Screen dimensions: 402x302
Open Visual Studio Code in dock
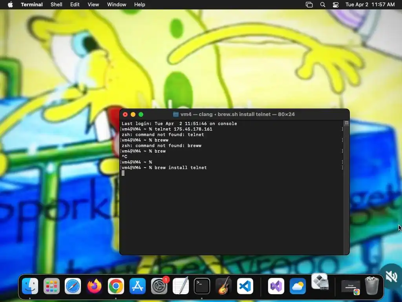click(245, 286)
